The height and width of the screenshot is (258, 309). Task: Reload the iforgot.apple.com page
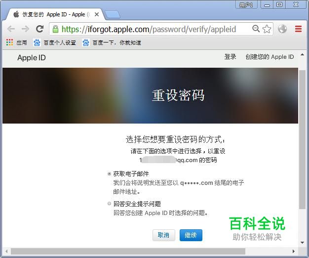[40, 29]
